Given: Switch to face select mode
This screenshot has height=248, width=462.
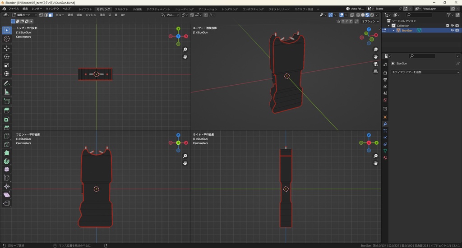Looking at the screenshot, I should click(x=51, y=15).
